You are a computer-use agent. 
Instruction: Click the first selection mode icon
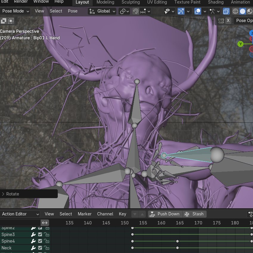(4, 21)
